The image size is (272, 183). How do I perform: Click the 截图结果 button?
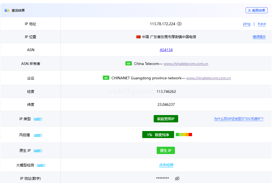tap(256, 10)
